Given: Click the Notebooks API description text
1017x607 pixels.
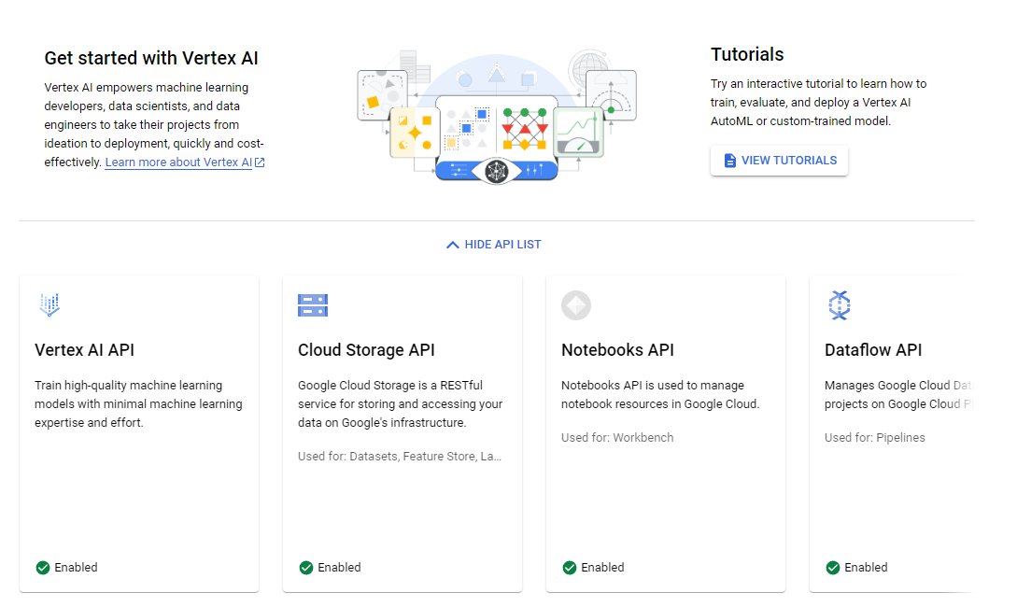Looking at the screenshot, I should (660, 395).
